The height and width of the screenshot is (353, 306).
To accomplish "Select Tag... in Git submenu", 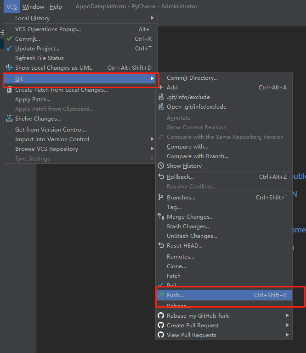I will (224, 207).
